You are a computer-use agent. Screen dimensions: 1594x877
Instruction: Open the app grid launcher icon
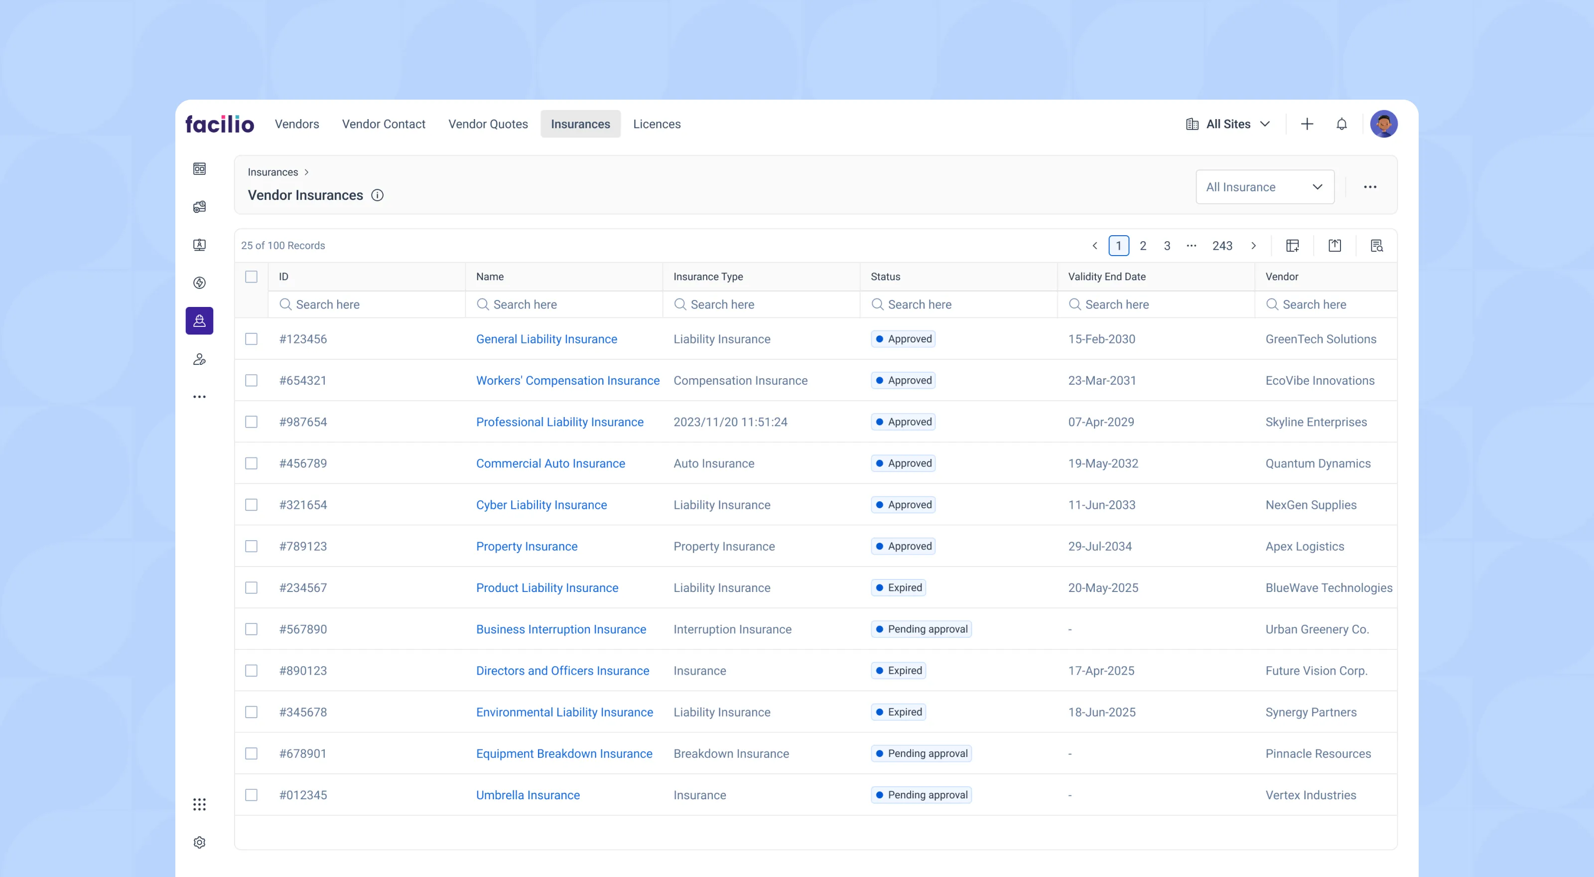point(199,804)
